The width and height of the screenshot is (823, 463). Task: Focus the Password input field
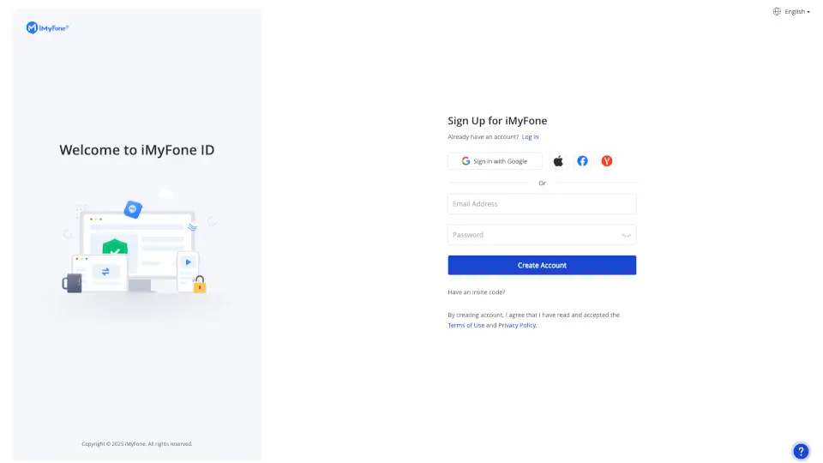pyautogui.click(x=532, y=235)
